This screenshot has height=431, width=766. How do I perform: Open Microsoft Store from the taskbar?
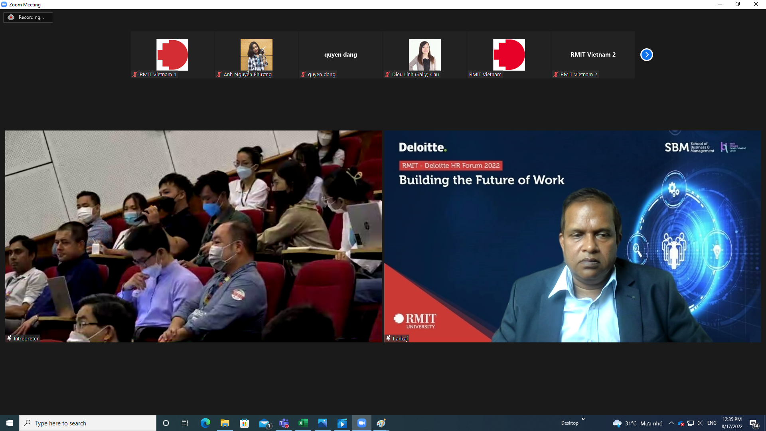[245, 423]
